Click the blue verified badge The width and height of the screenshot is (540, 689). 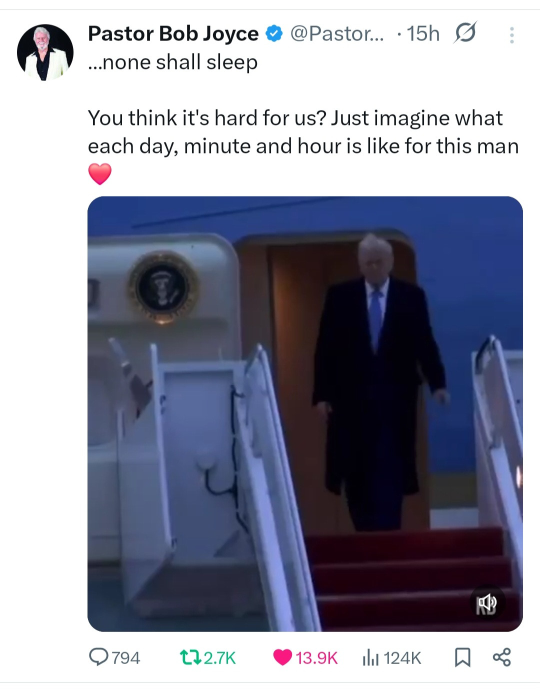click(x=273, y=33)
